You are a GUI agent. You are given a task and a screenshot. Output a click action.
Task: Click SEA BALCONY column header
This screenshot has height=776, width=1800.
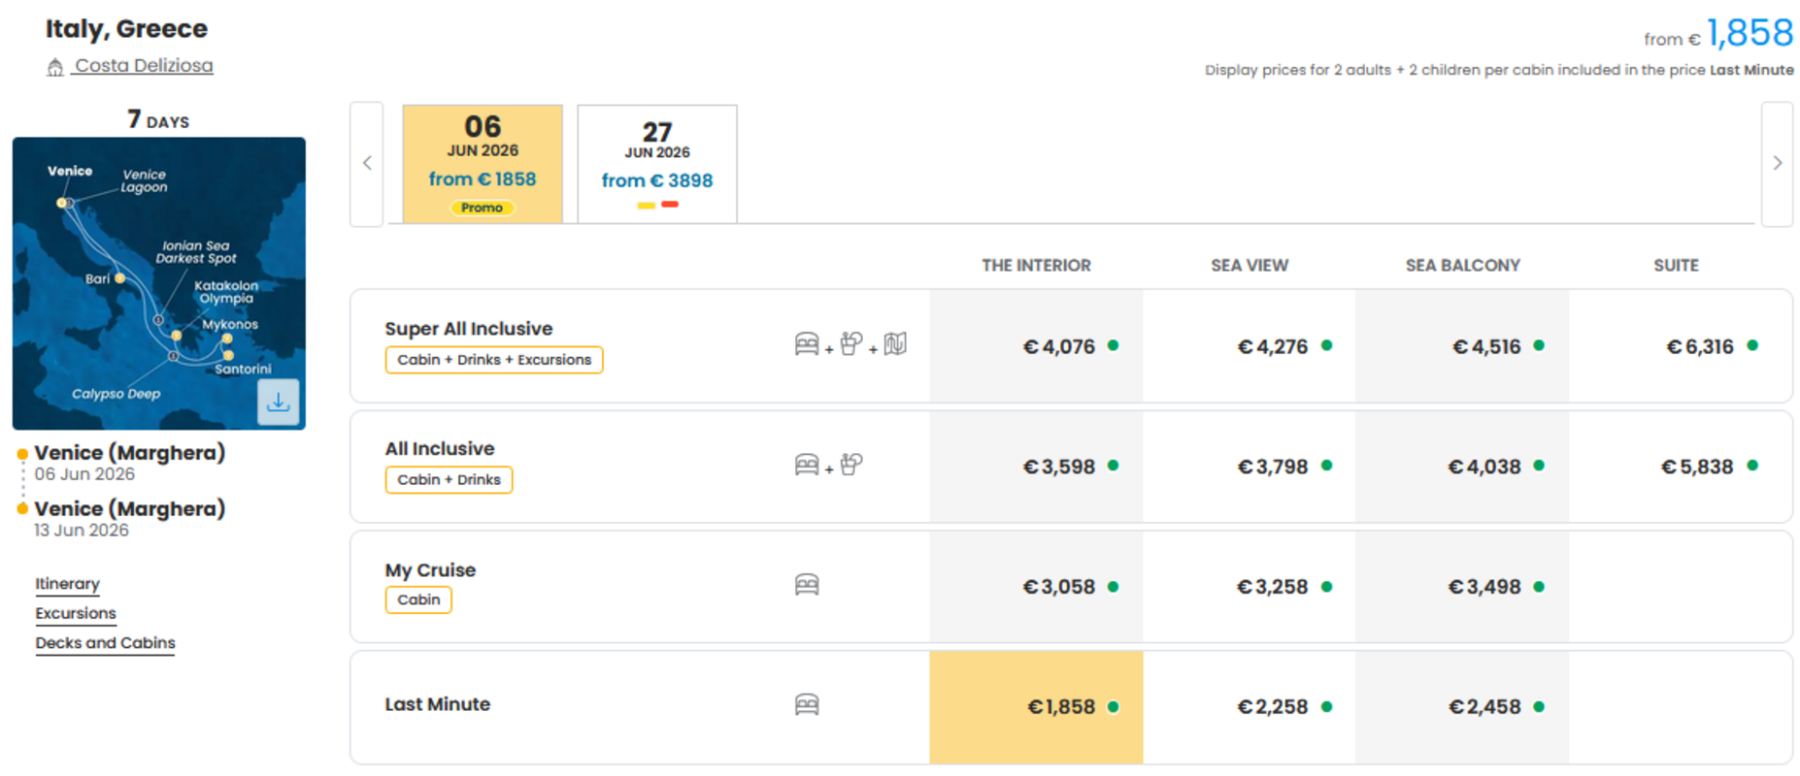[x=1462, y=266]
